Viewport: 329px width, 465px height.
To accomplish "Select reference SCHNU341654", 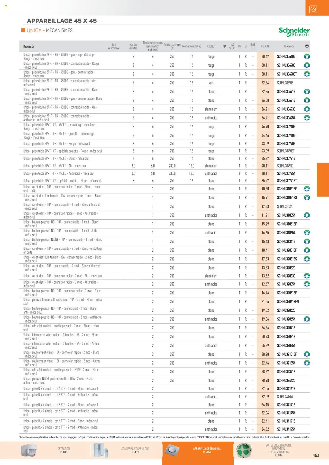I will tap(285, 397).
